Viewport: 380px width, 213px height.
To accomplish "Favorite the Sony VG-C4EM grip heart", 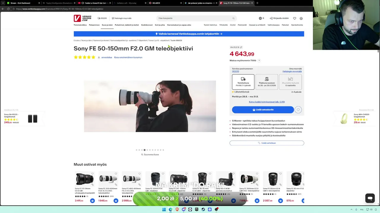I will pos(233,174).
